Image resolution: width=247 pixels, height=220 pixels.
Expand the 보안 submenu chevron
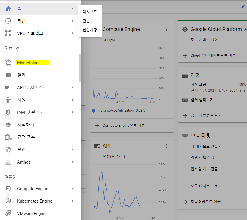(x=72, y=149)
